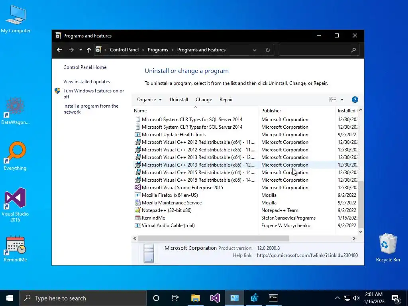Select Visual C++ 2012 Redistributable (x64) row
The image size is (408, 306).
pos(245,142)
